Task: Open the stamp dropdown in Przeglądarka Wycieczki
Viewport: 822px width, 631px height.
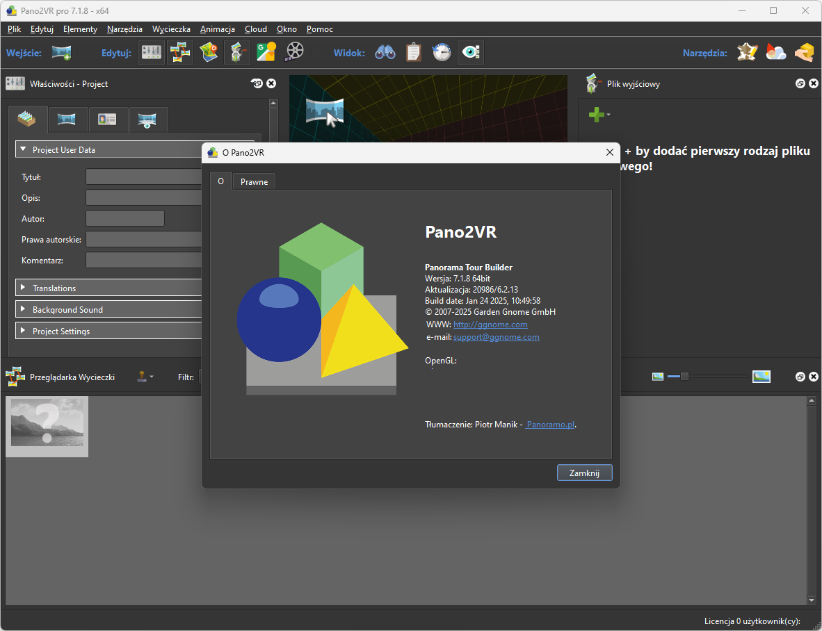Action: (145, 377)
